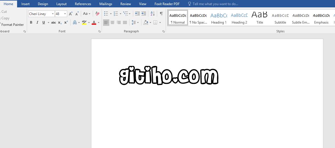Switch to the Layout tab

61,4
